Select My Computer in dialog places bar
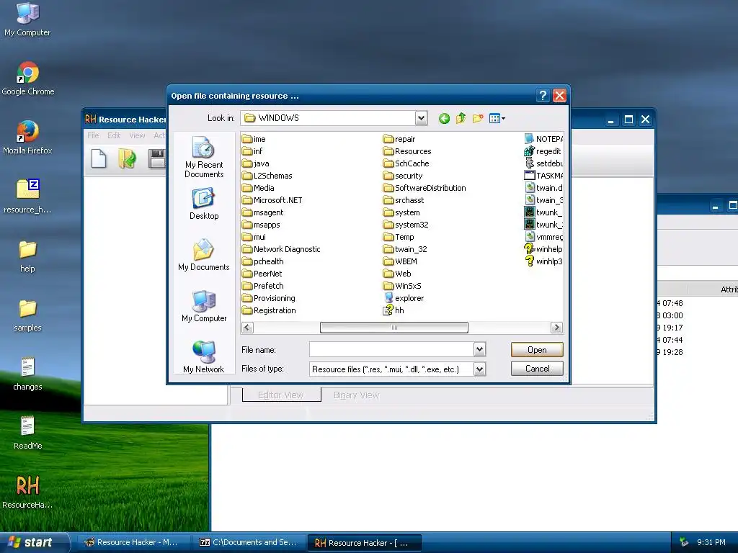Image resolution: width=738 pixels, height=553 pixels. tap(204, 306)
